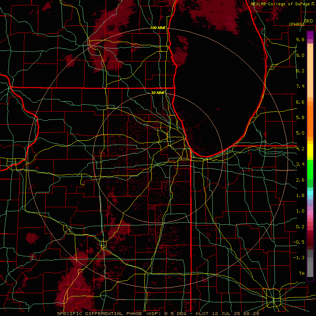Click the TH threshold label on the scale
Viewport: 316px width, 316px height.
(x=302, y=274)
